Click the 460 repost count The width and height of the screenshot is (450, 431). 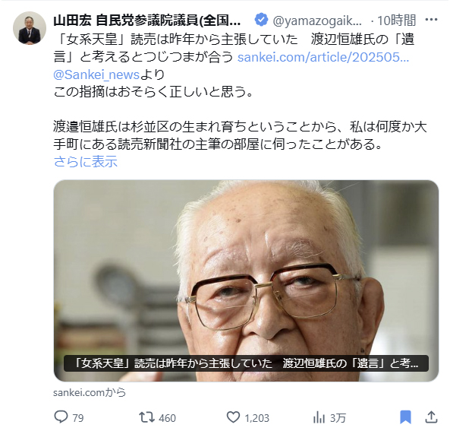[167, 418]
